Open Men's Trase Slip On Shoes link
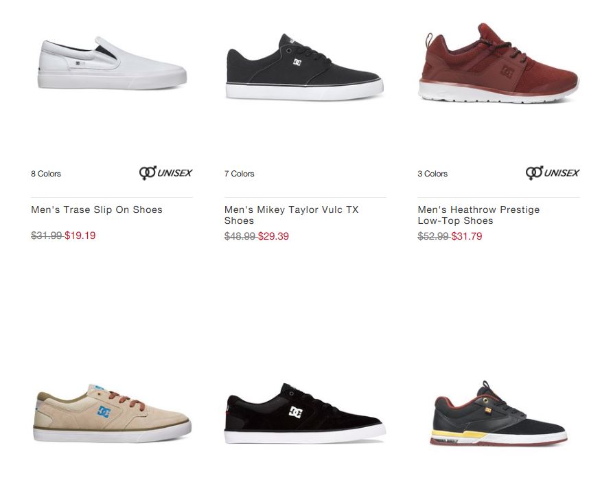The height and width of the screenshot is (502, 600). pos(97,209)
